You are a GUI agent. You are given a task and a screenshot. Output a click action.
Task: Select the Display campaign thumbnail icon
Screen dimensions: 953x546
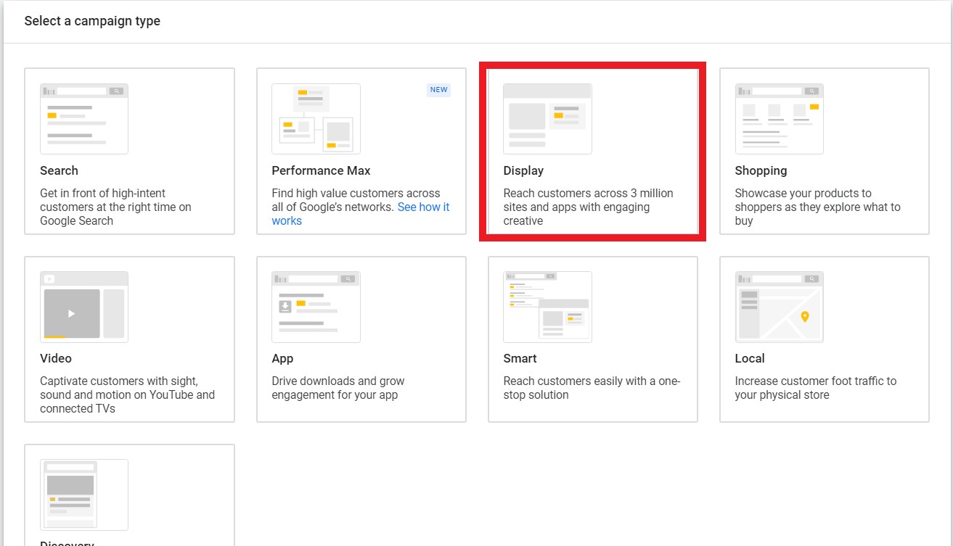pos(547,118)
